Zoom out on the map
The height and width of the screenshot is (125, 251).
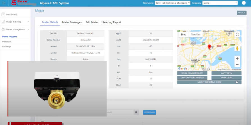pyautogui.click(x=237, y=64)
